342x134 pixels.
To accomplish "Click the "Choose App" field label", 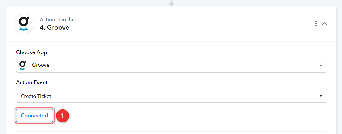I will pyautogui.click(x=31, y=52).
